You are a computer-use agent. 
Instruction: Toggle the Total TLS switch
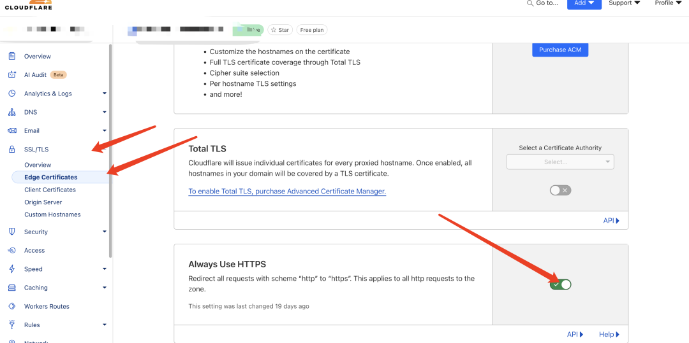click(x=560, y=190)
